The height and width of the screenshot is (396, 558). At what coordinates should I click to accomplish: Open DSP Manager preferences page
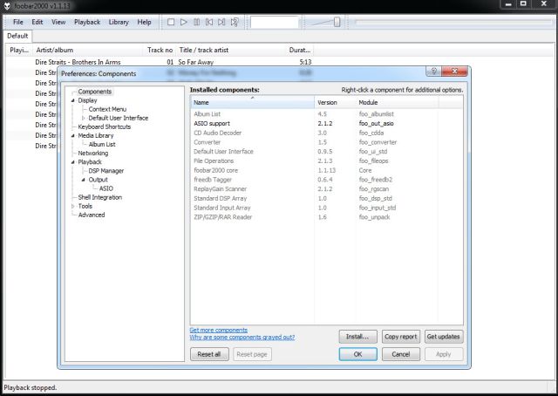(106, 171)
